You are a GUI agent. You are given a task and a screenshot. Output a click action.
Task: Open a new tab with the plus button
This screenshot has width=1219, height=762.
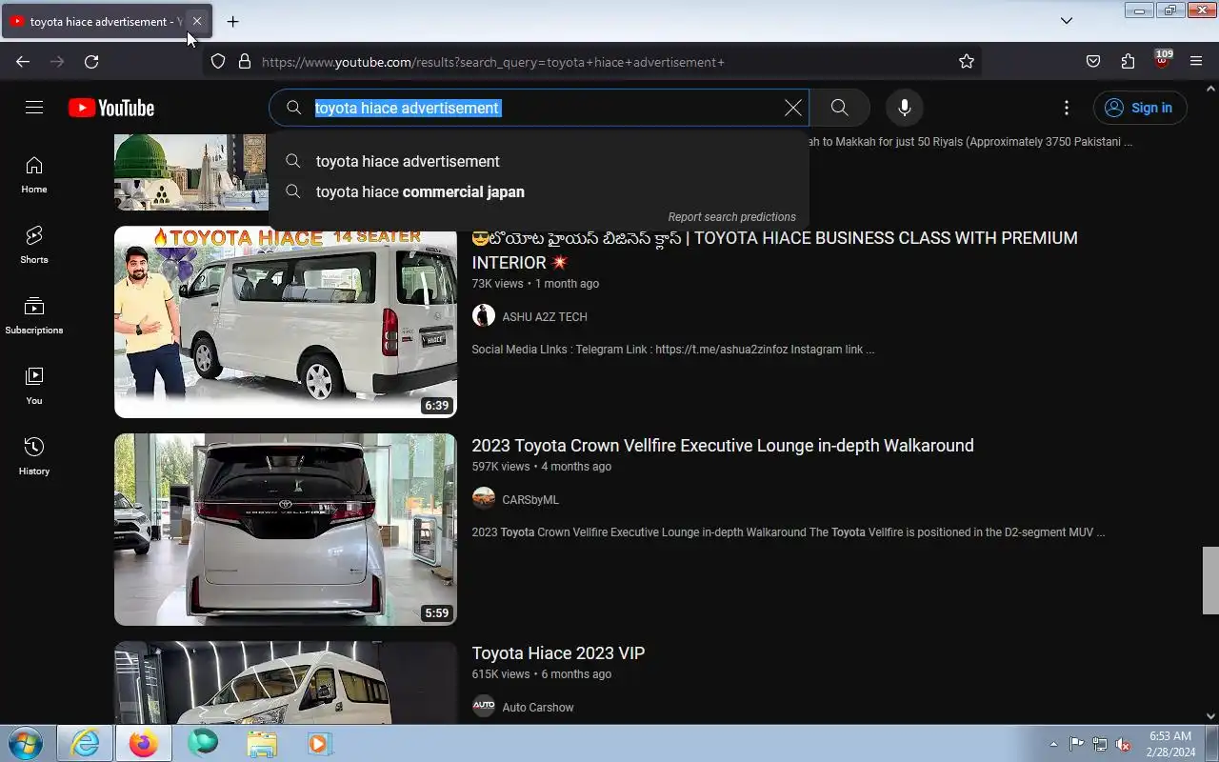(232, 21)
